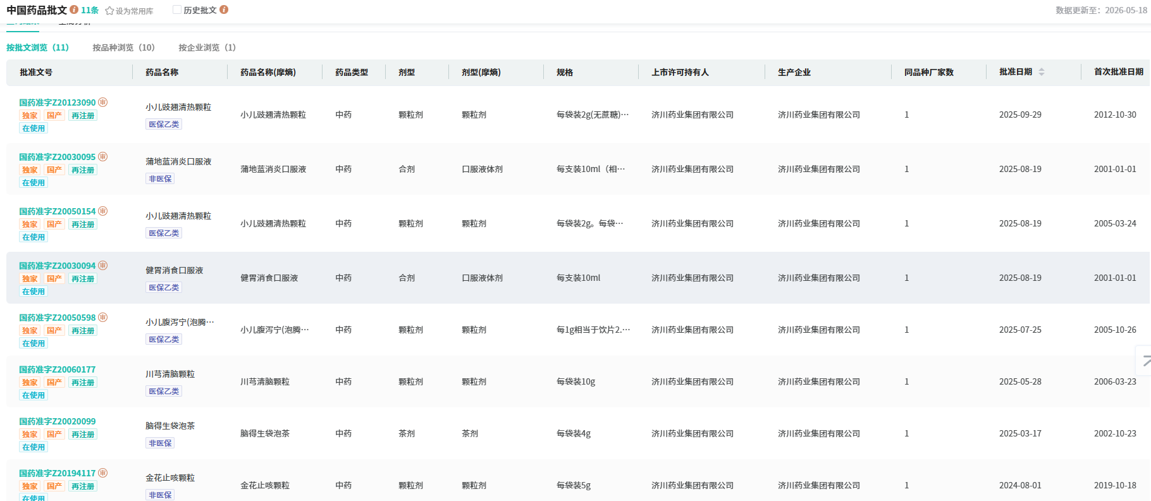The width and height of the screenshot is (1151, 501).
Task: Click the circled icon beside 国药准字Z20123090
Action: (103, 102)
